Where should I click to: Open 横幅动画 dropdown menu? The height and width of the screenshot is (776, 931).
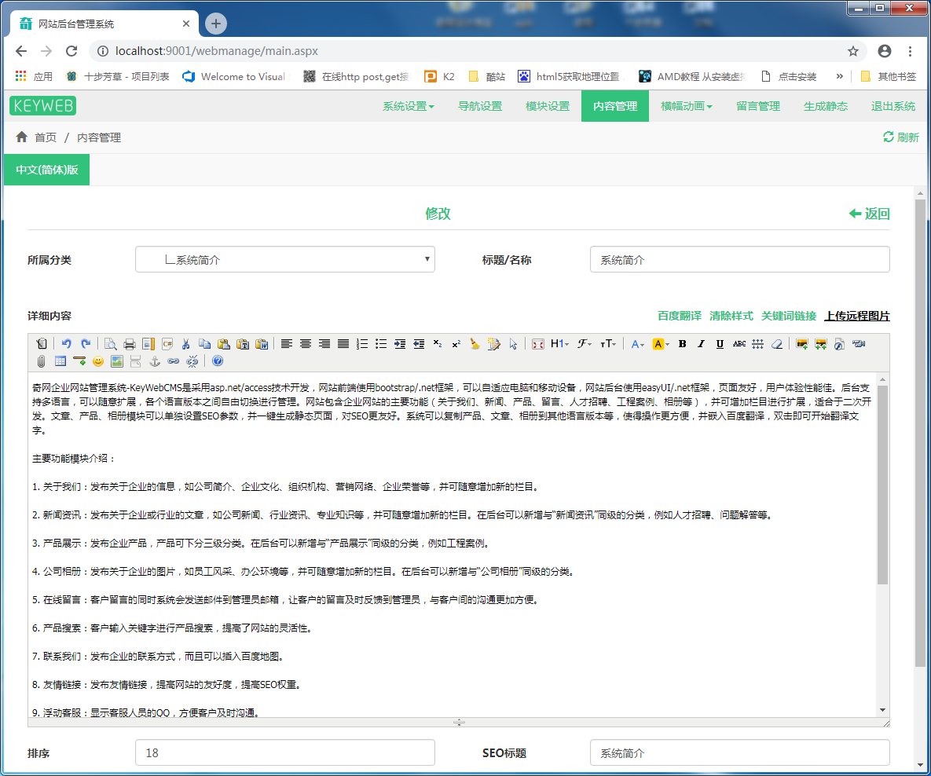coord(687,106)
